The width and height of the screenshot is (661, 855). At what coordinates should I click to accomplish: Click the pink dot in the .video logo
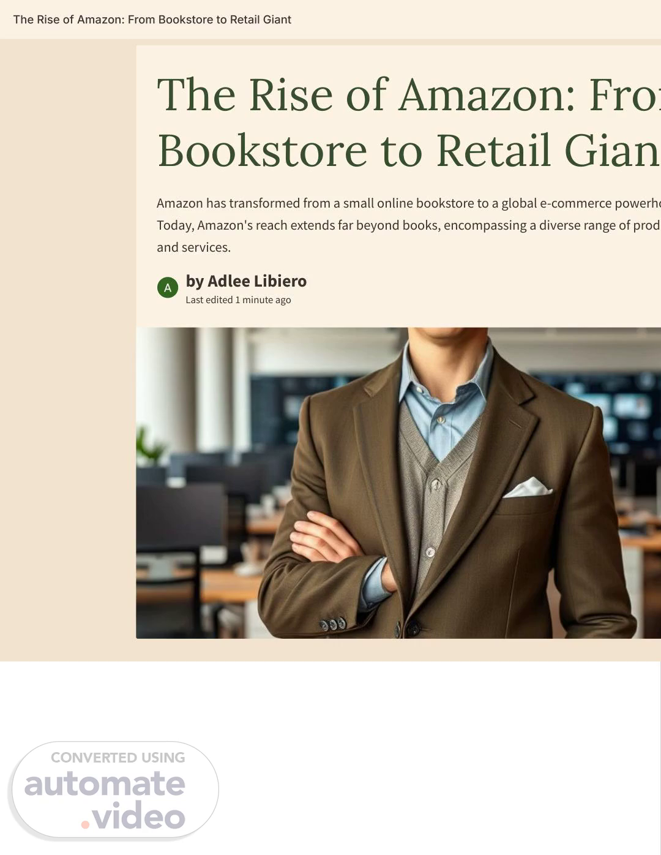click(85, 824)
